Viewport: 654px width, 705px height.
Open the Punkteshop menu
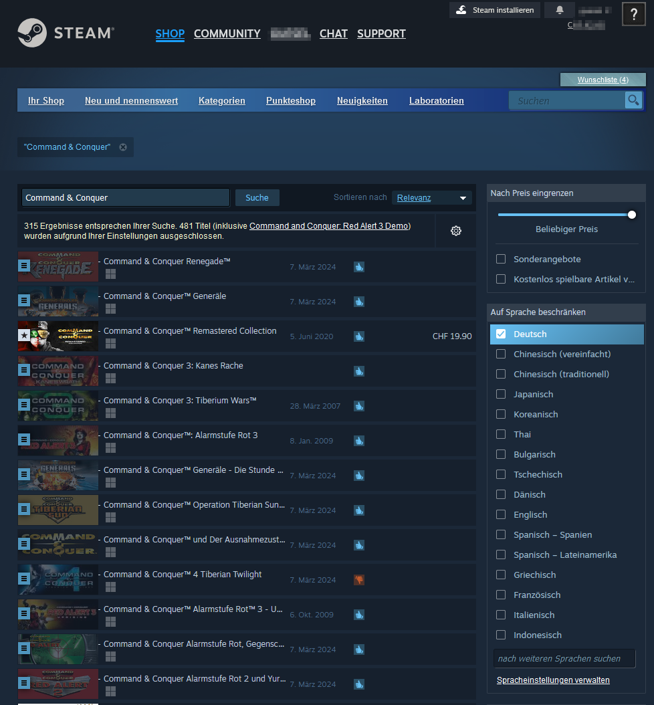[x=290, y=100]
